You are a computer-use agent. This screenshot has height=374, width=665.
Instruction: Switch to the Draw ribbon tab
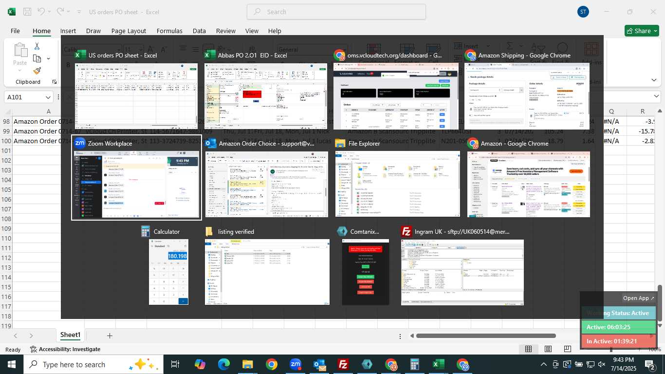pyautogui.click(x=93, y=31)
